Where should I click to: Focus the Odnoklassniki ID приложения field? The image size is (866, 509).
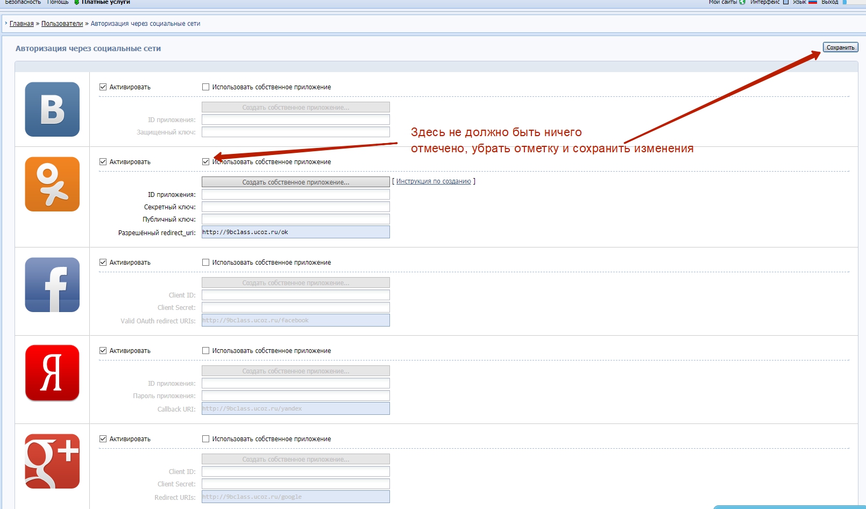[295, 194]
